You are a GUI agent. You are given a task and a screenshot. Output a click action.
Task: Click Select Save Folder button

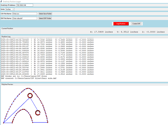point(45,14)
